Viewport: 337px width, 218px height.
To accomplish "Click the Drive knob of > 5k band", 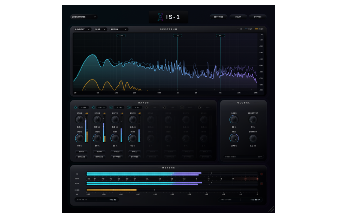I will click(x=133, y=119).
